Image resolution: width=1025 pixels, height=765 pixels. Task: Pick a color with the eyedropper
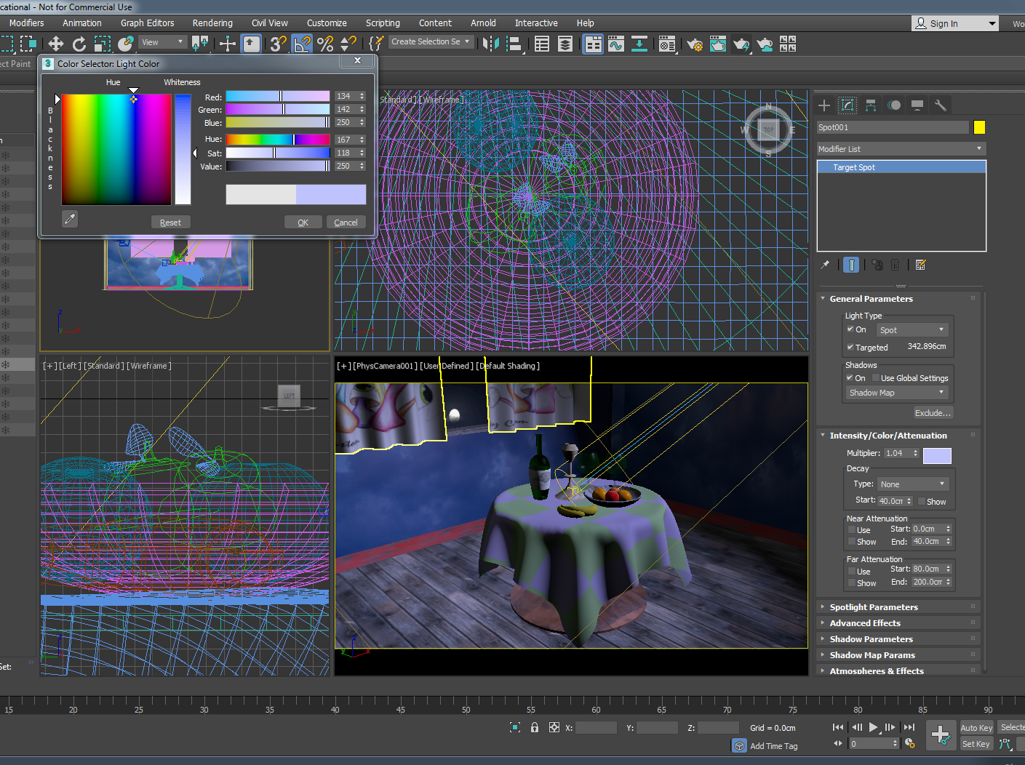(x=70, y=219)
